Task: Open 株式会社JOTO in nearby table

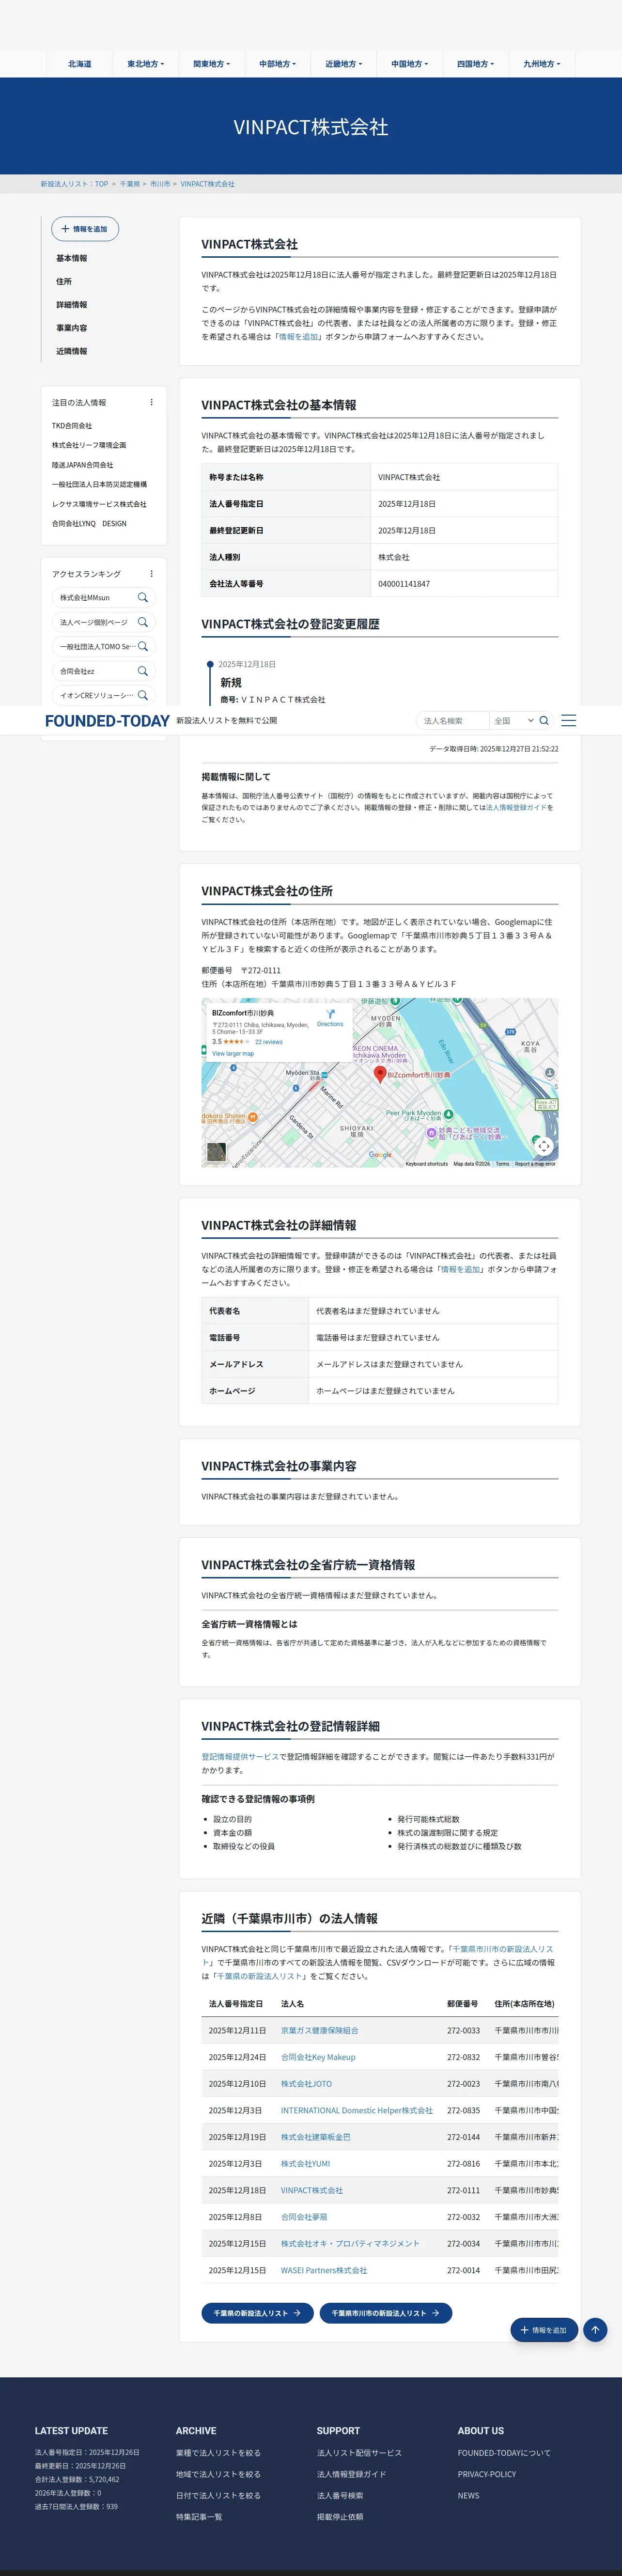Action: (x=306, y=2084)
